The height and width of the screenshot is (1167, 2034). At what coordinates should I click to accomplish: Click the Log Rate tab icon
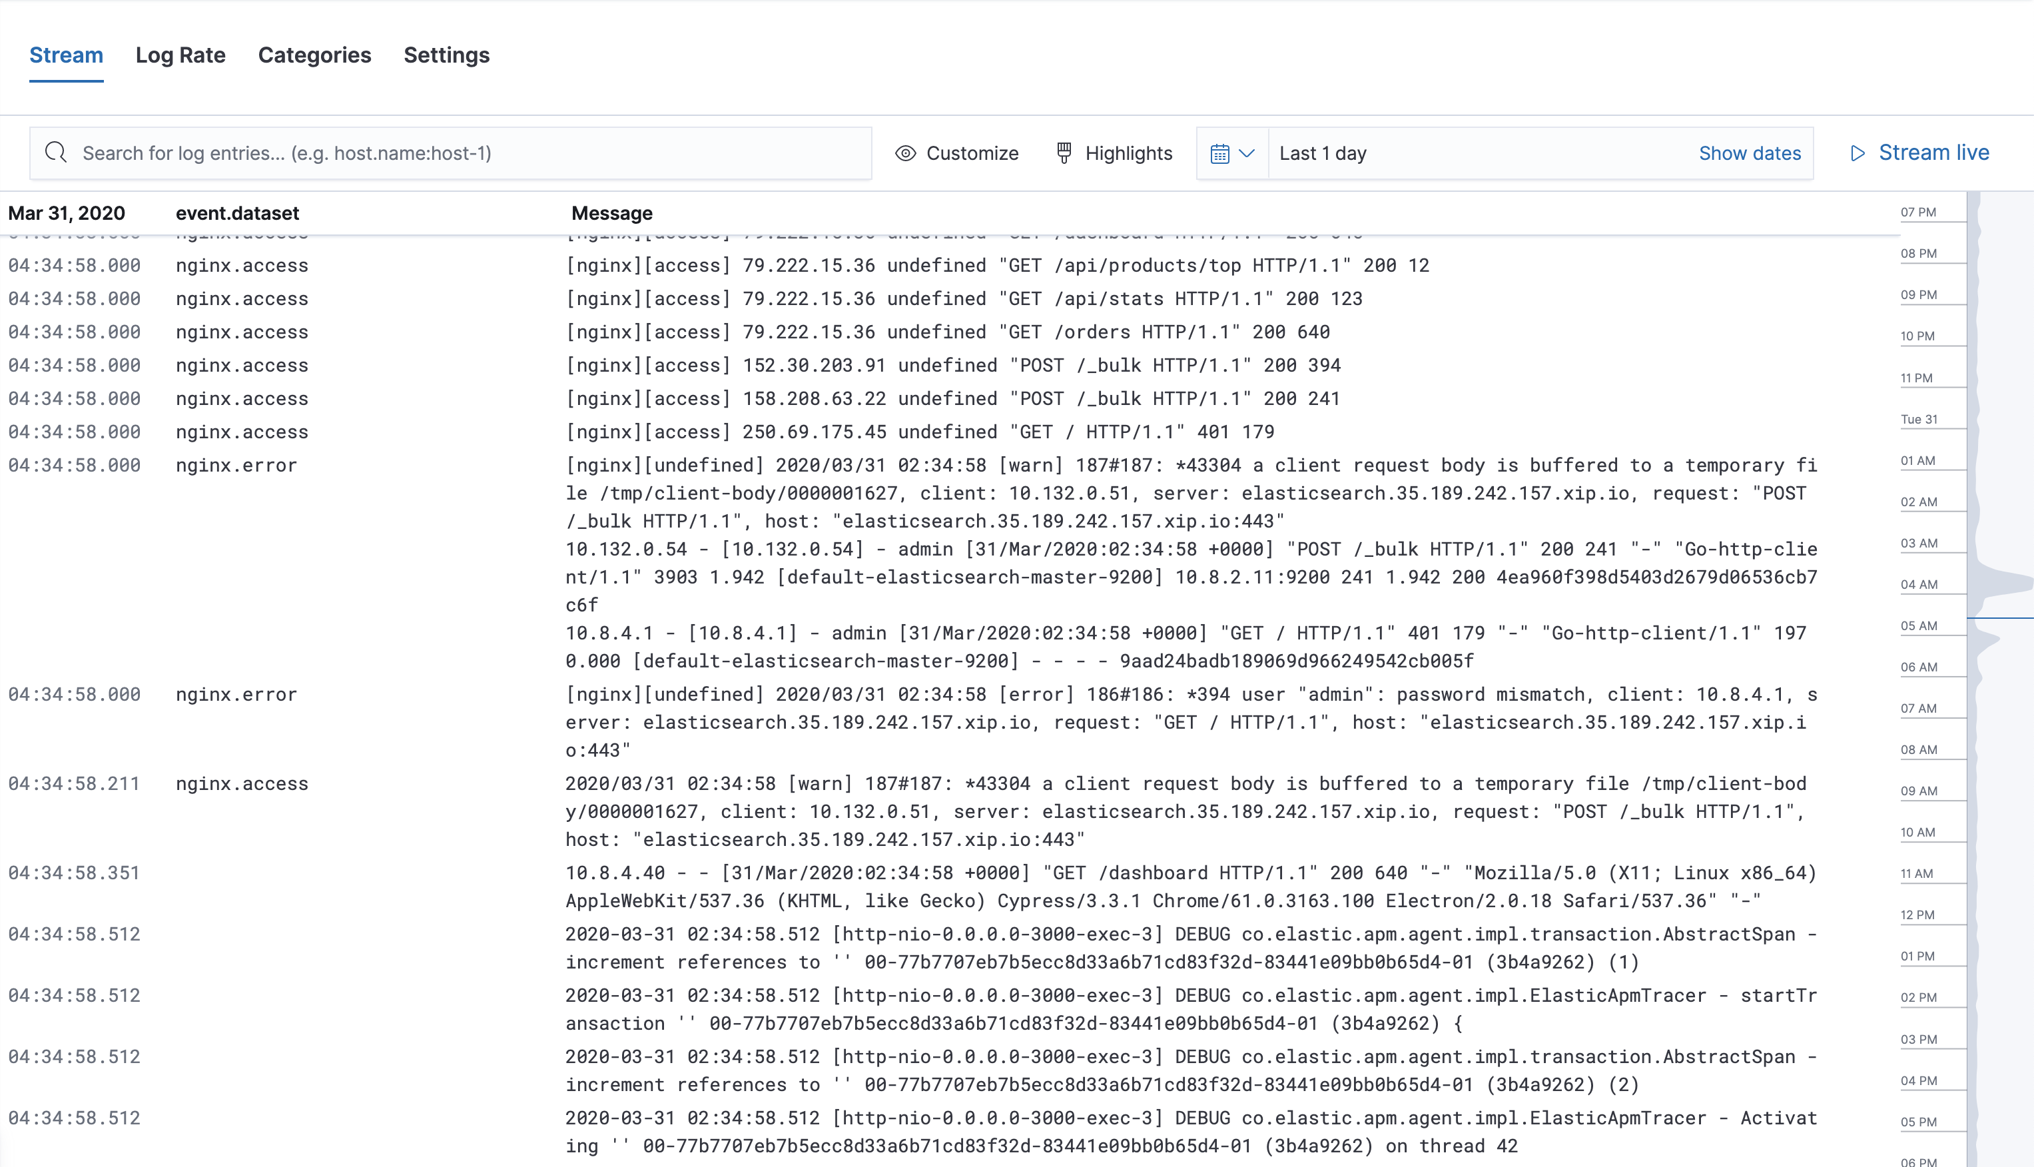coord(182,55)
